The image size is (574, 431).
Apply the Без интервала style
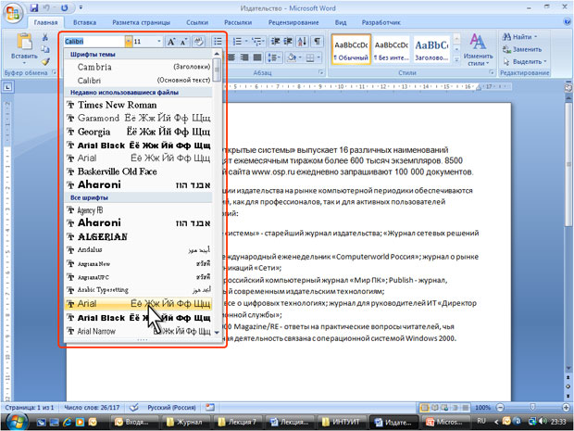pyautogui.click(x=392, y=49)
